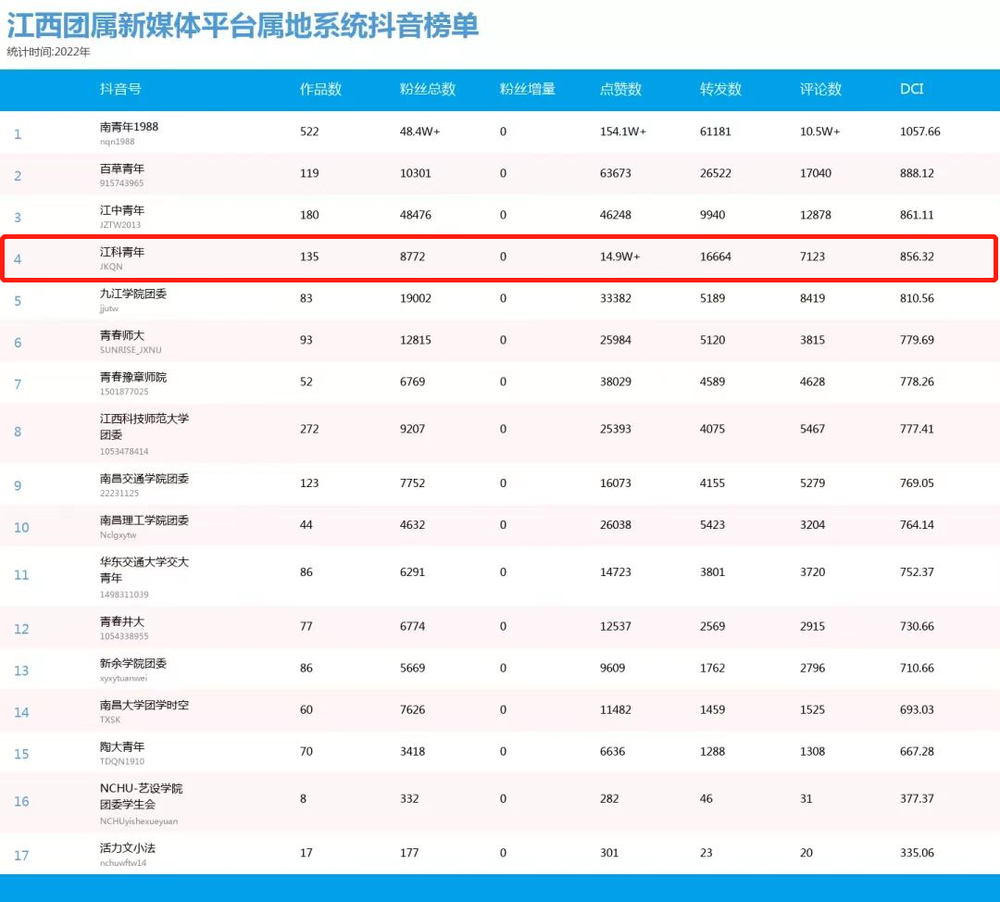Click likes value 38029

pos(616,382)
